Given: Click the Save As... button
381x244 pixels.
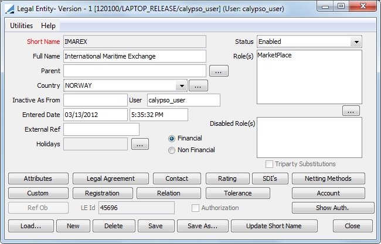Looking at the screenshot, I should [203, 226].
